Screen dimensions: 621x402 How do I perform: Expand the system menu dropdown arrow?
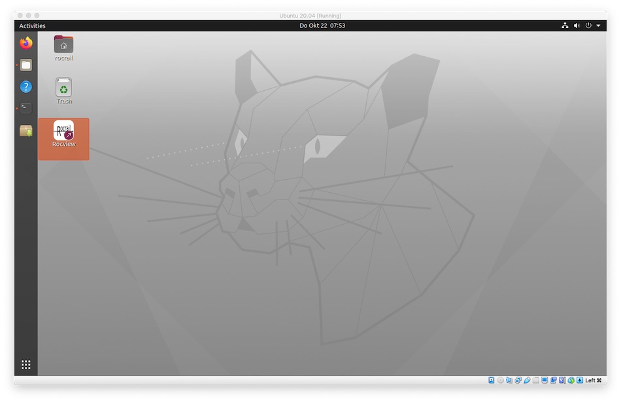coord(598,26)
